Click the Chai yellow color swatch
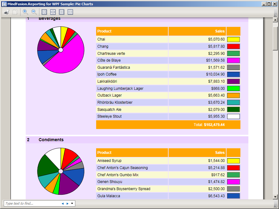279x209 pixels. click(x=233, y=39)
